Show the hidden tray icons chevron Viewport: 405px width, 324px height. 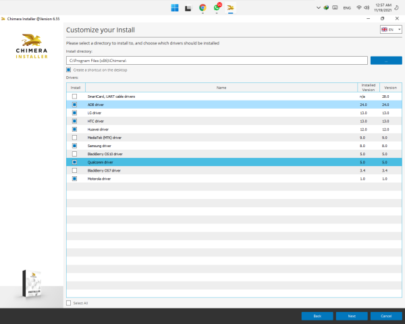point(319,7)
